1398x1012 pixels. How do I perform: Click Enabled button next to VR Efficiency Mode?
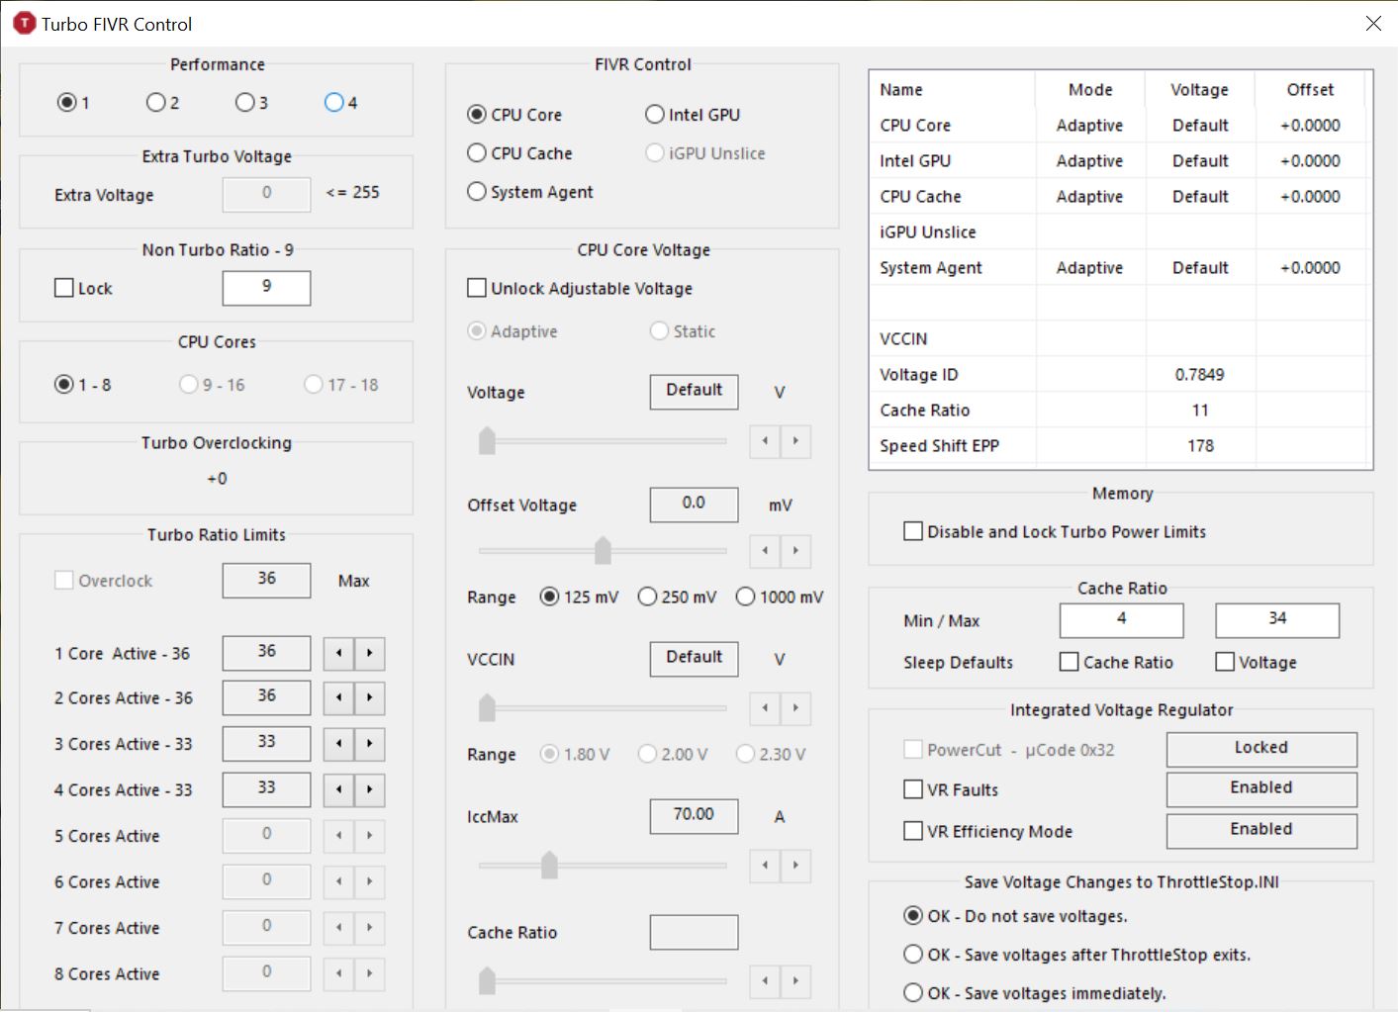(x=1261, y=830)
